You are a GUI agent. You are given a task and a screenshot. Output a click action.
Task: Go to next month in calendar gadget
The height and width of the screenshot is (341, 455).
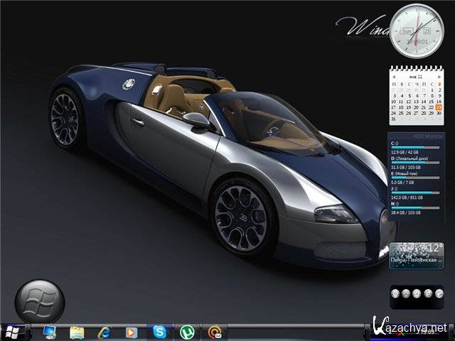click(x=438, y=76)
